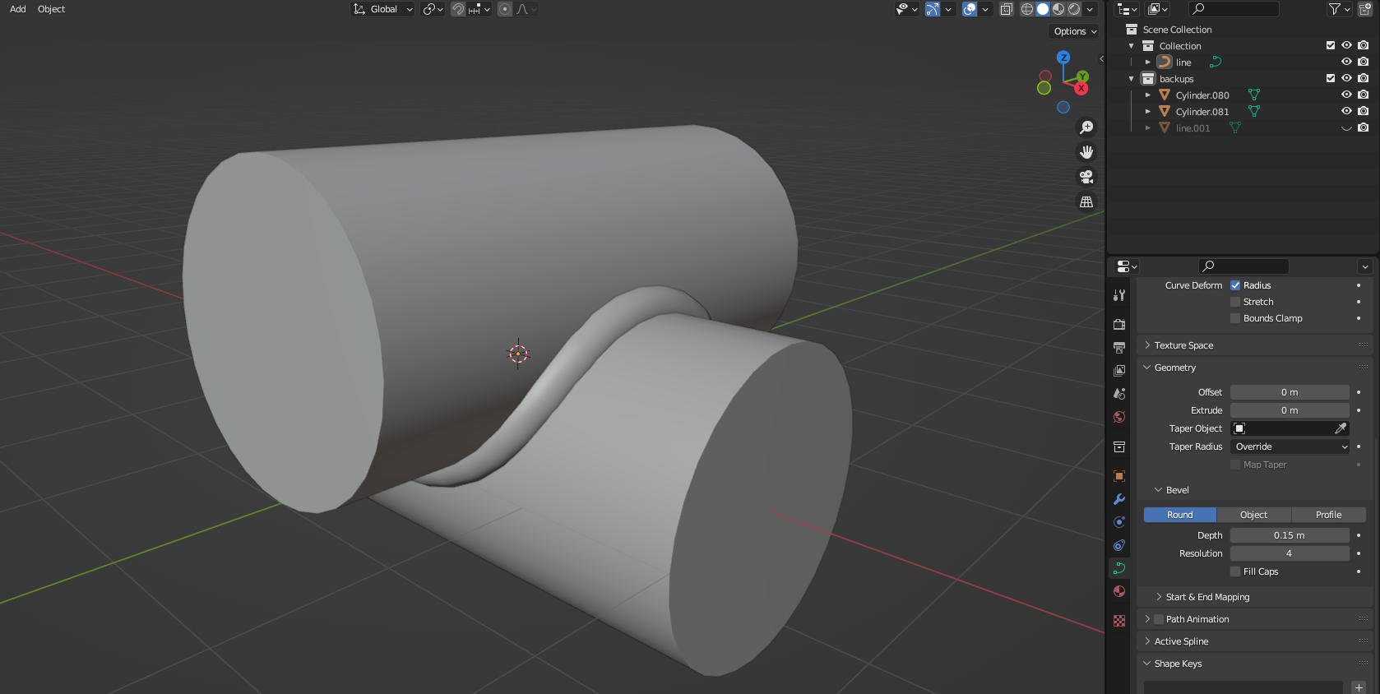
Task: Expand the Texture Space panel
Action: [x=1183, y=345]
